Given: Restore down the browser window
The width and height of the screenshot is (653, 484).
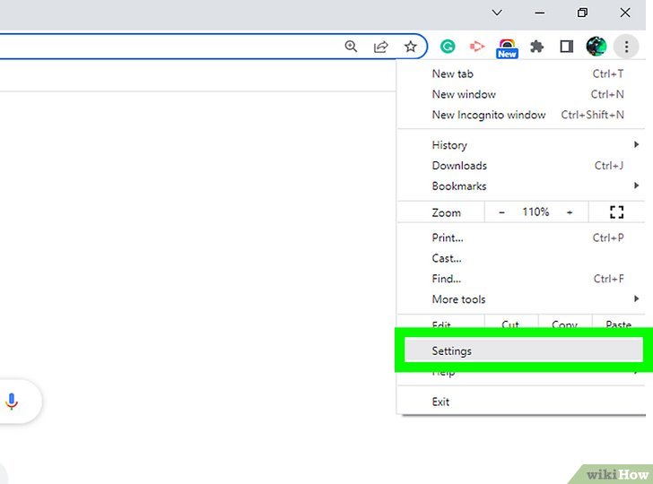Looking at the screenshot, I should click(582, 13).
